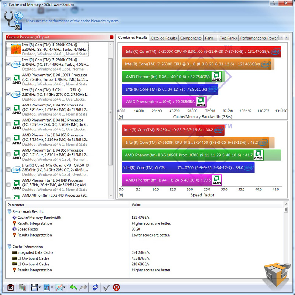Click the green back arrow
This screenshot has width=295, height=295.
click(x=73, y=287)
